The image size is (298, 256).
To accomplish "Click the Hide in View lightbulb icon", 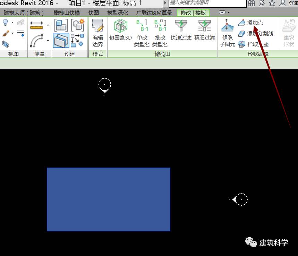I will click(x=5, y=23).
